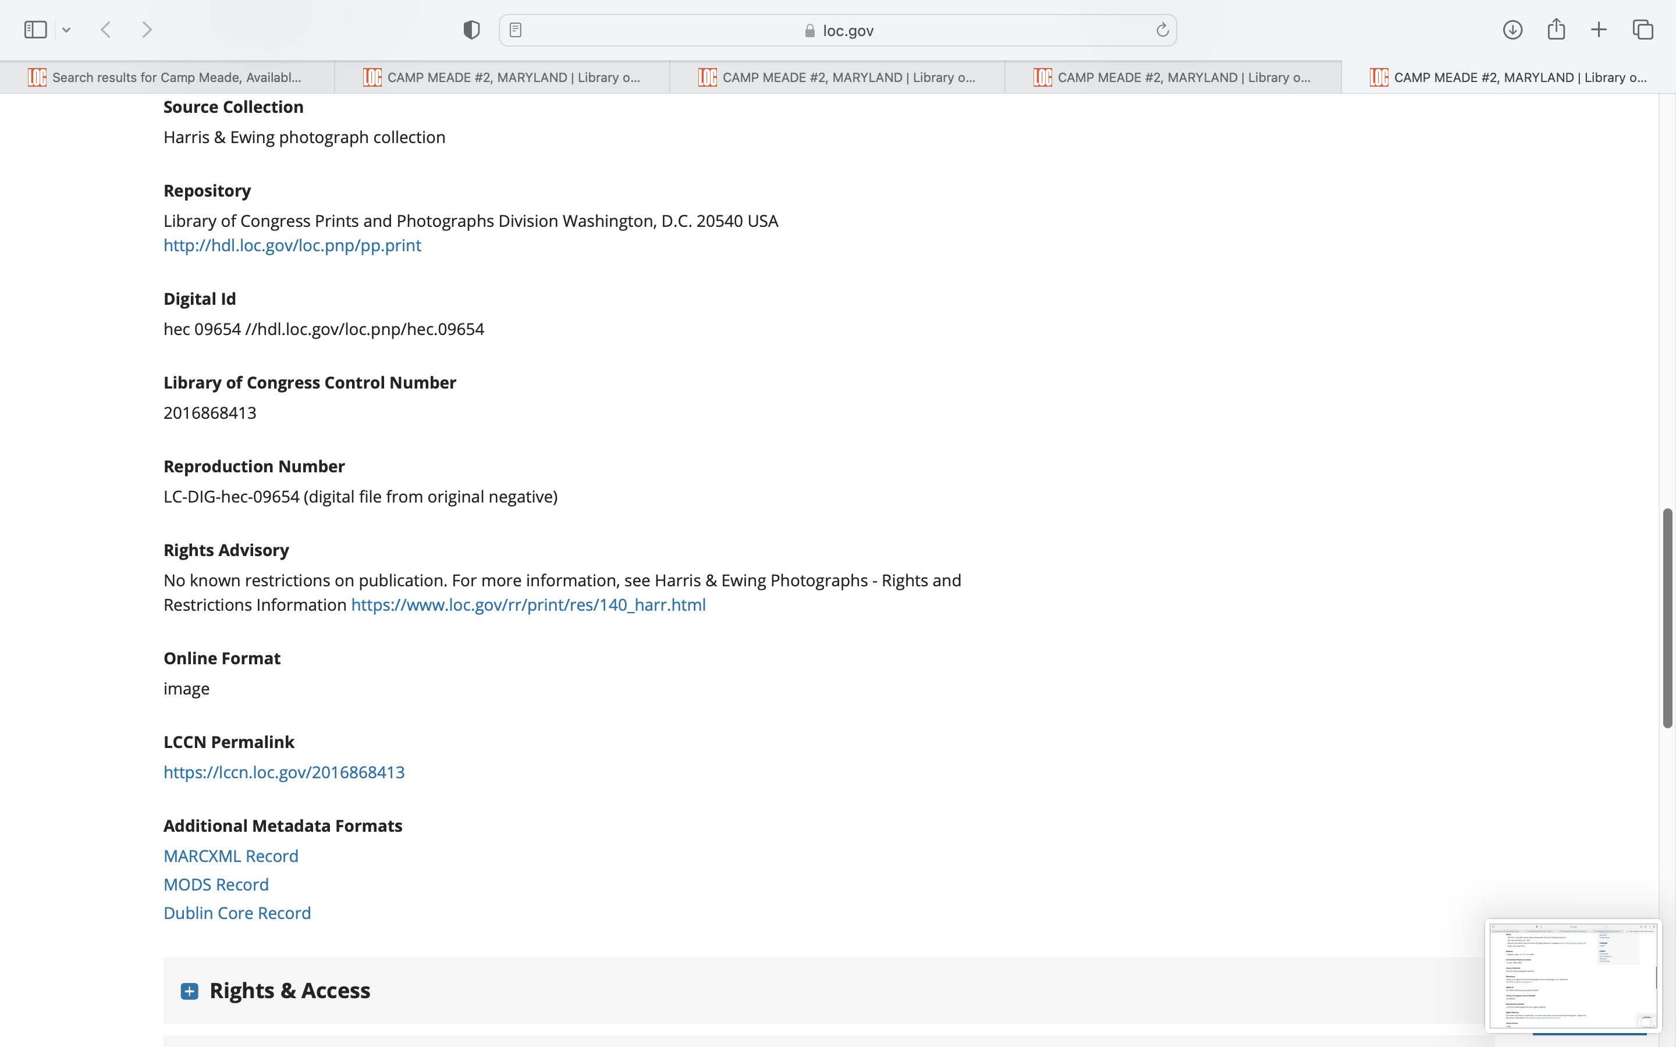This screenshot has width=1676, height=1047.
Task: Open the MARCXML Record link
Action: point(230,856)
